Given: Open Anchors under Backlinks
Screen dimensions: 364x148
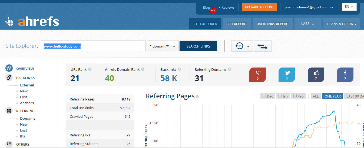Looking at the screenshot, I should tap(27, 103).
